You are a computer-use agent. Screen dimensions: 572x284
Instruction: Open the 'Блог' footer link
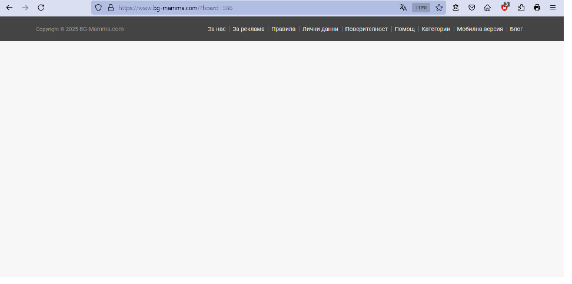coord(516,29)
